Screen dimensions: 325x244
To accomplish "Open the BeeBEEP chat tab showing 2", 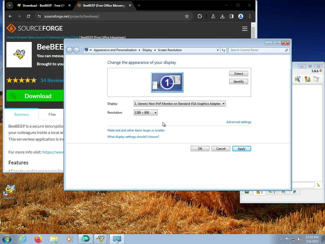I will coord(272,192).
